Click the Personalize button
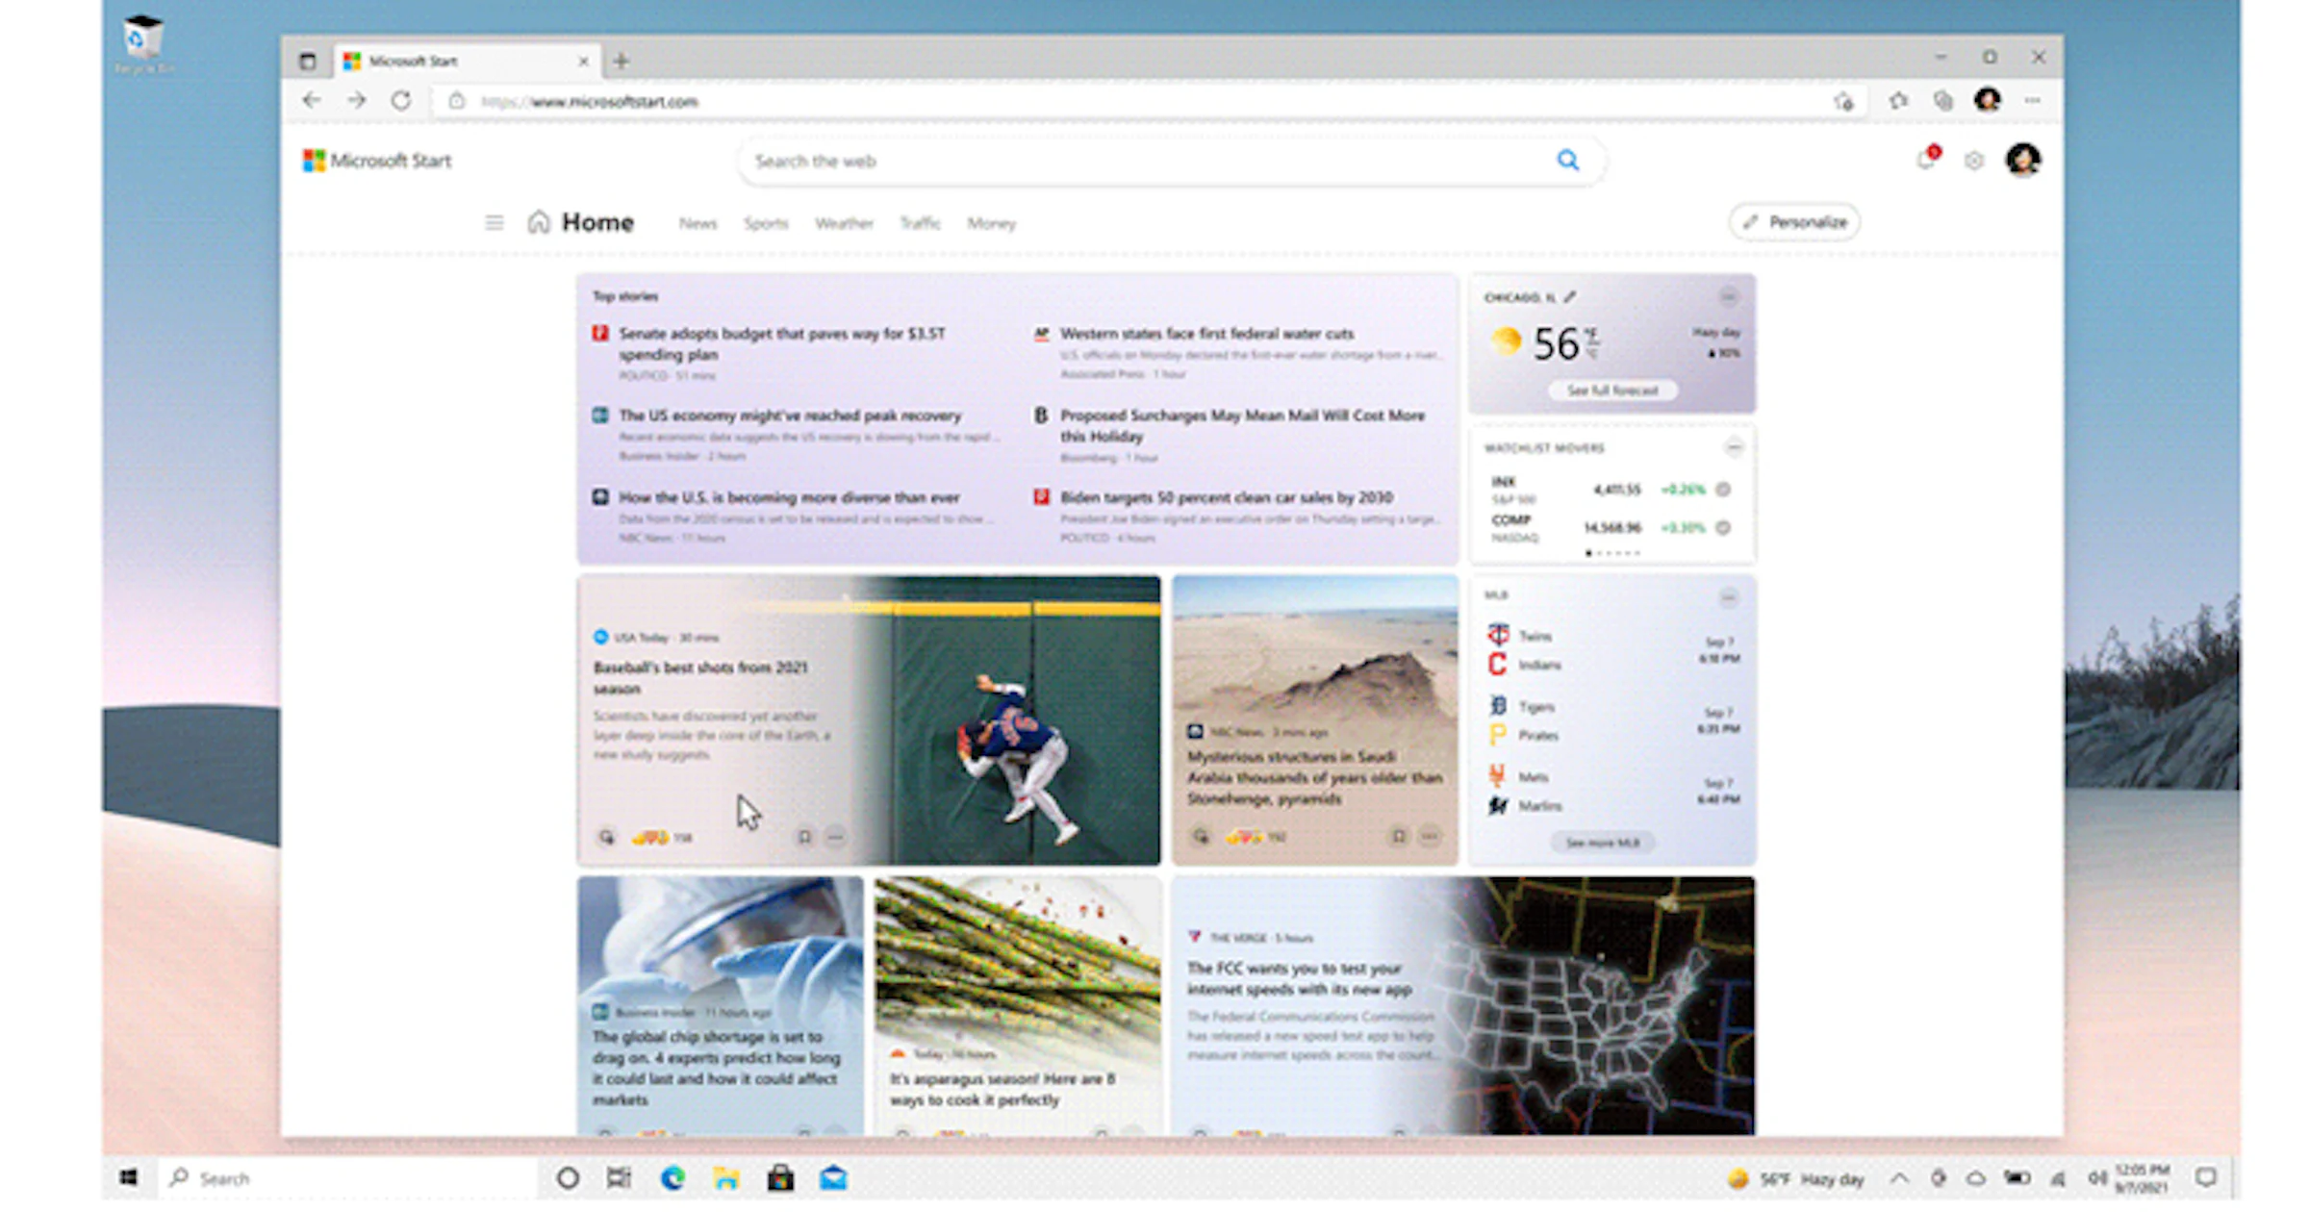2309x1212 pixels. pos(1793,221)
